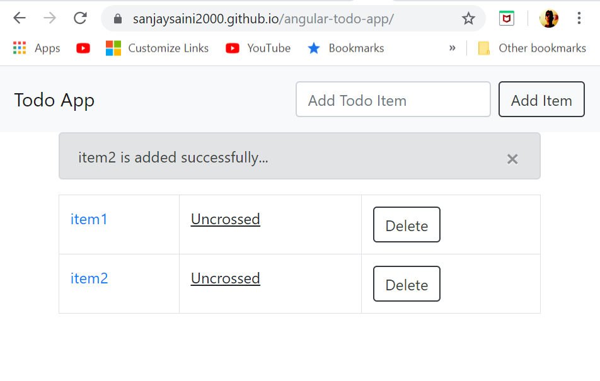Open the Bookmarks star folder
This screenshot has height=381, width=600.
pos(345,48)
